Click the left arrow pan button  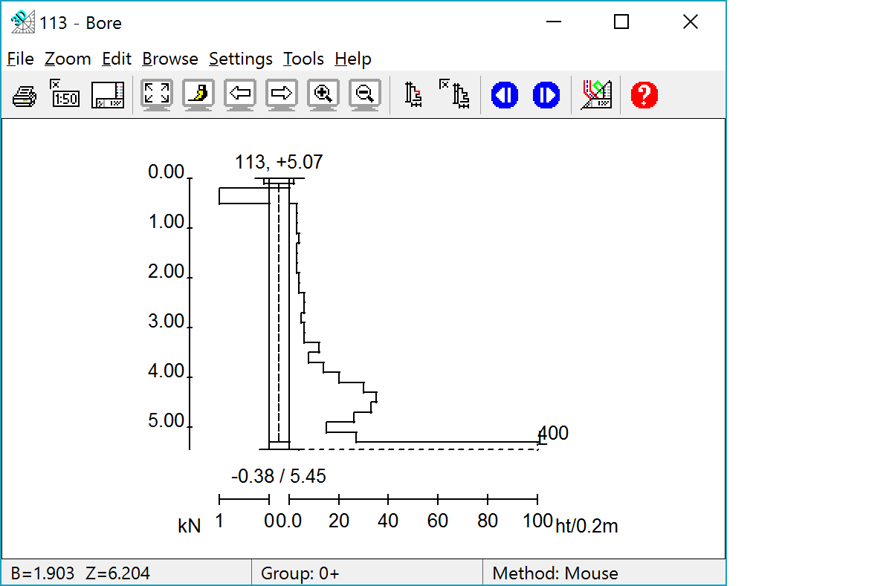tap(239, 95)
